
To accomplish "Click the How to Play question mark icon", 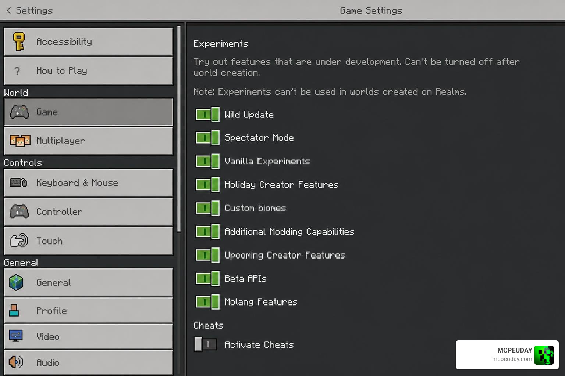I will click(x=17, y=71).
